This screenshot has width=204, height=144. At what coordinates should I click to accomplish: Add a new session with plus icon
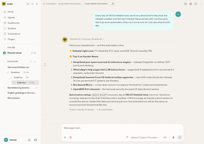click(35, 61)
